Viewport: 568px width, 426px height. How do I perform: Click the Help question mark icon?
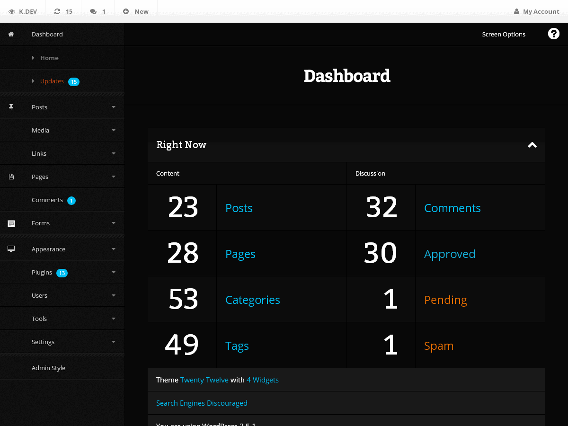pos(554,34)
